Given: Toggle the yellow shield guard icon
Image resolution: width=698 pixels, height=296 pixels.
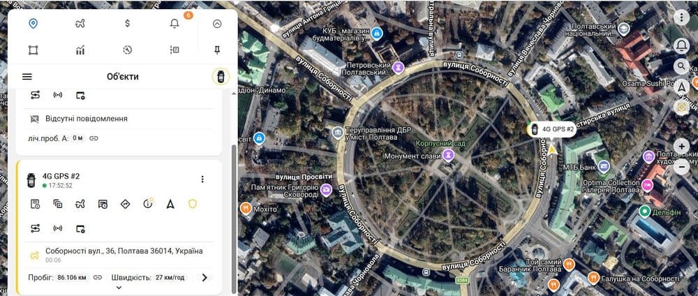Looking at the screenshot, I should [x=193, y=204].
